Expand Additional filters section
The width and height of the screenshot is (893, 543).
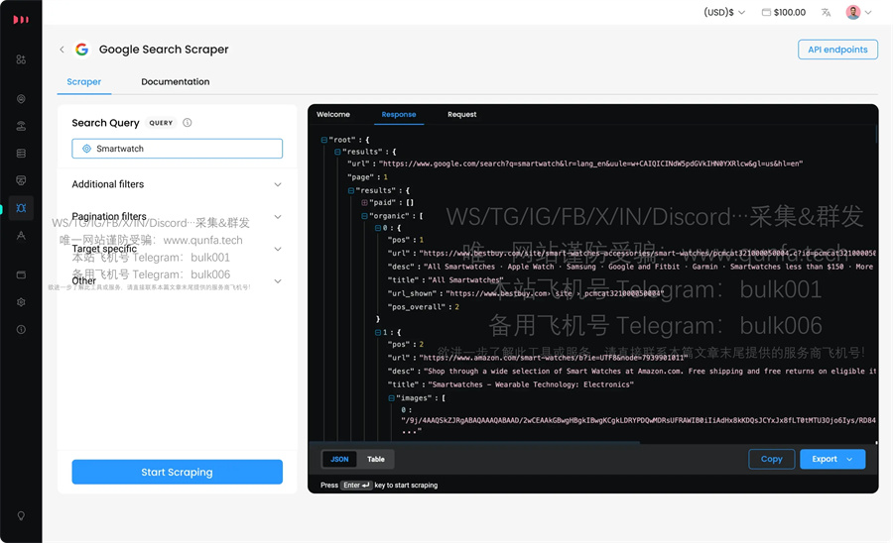point(178,184)
